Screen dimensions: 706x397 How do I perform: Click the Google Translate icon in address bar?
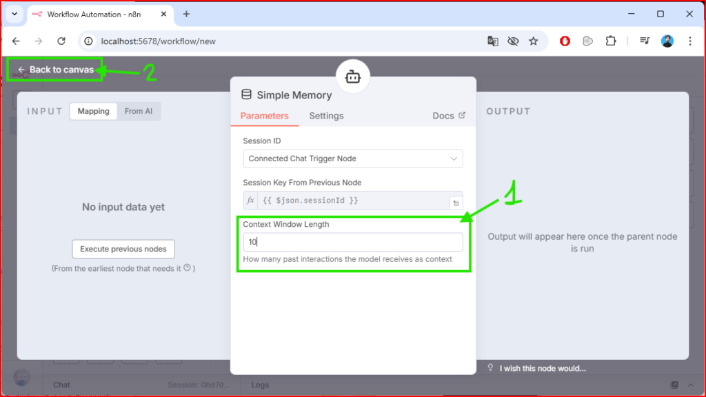point(492,41)
